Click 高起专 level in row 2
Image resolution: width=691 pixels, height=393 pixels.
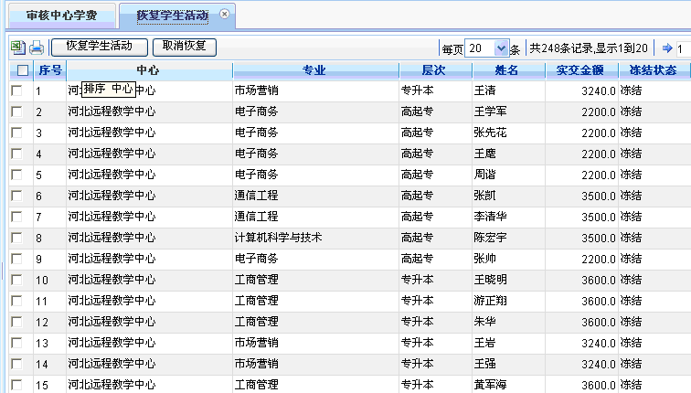point(418,112)
